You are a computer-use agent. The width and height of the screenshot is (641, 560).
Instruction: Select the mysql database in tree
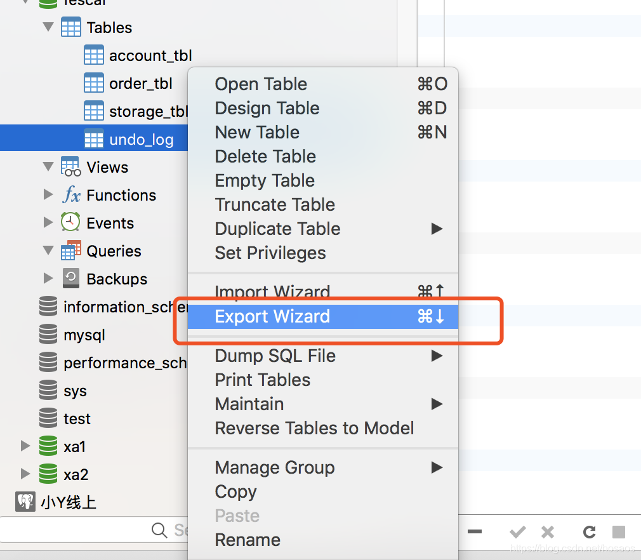[x=84, y=335]
